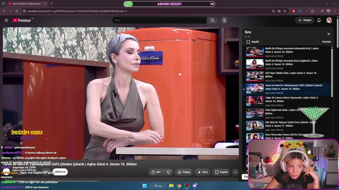Share the video via Paylaş
Viewport: 339px width, 190px height.
click(x=184, y=172)
